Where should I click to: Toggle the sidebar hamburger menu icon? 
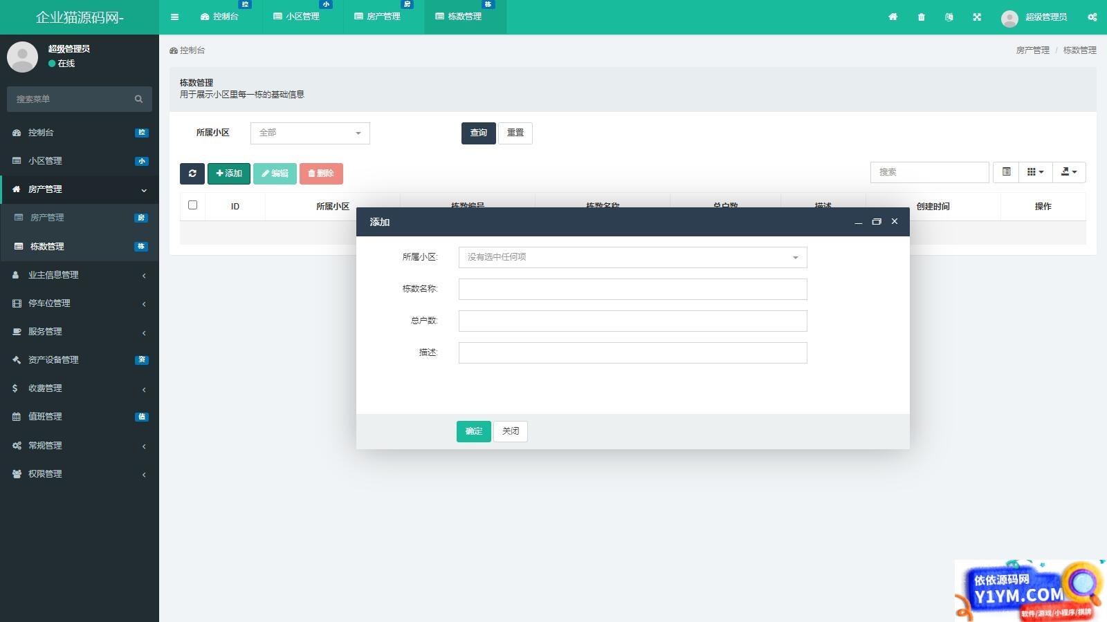click(x=174, y=17)
